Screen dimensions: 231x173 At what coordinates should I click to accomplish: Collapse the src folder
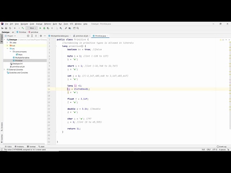[x=7, y=49]
